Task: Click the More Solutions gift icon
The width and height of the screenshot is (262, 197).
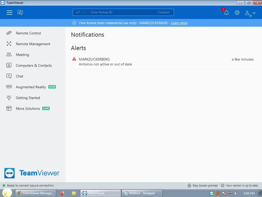Action: [x=9, y=108]
